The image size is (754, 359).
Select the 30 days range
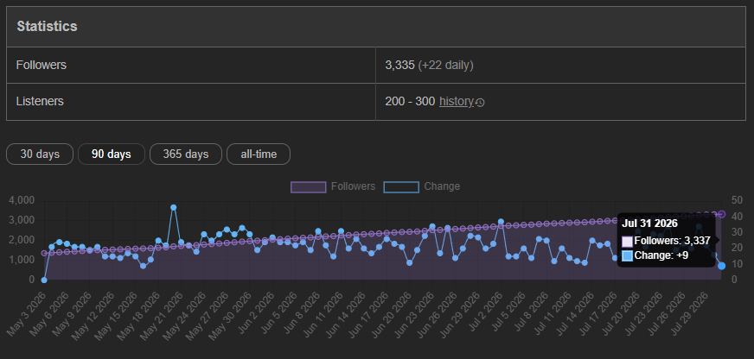click(x=40, y=154)
